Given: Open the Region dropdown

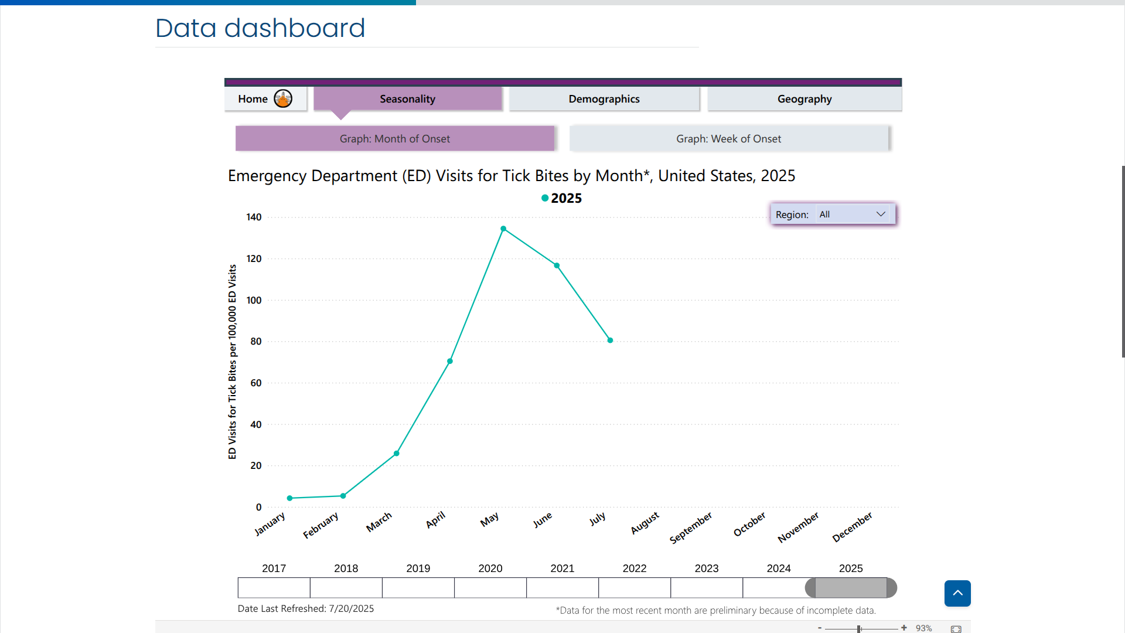Looking at the screenshot, I should (853, 215).
